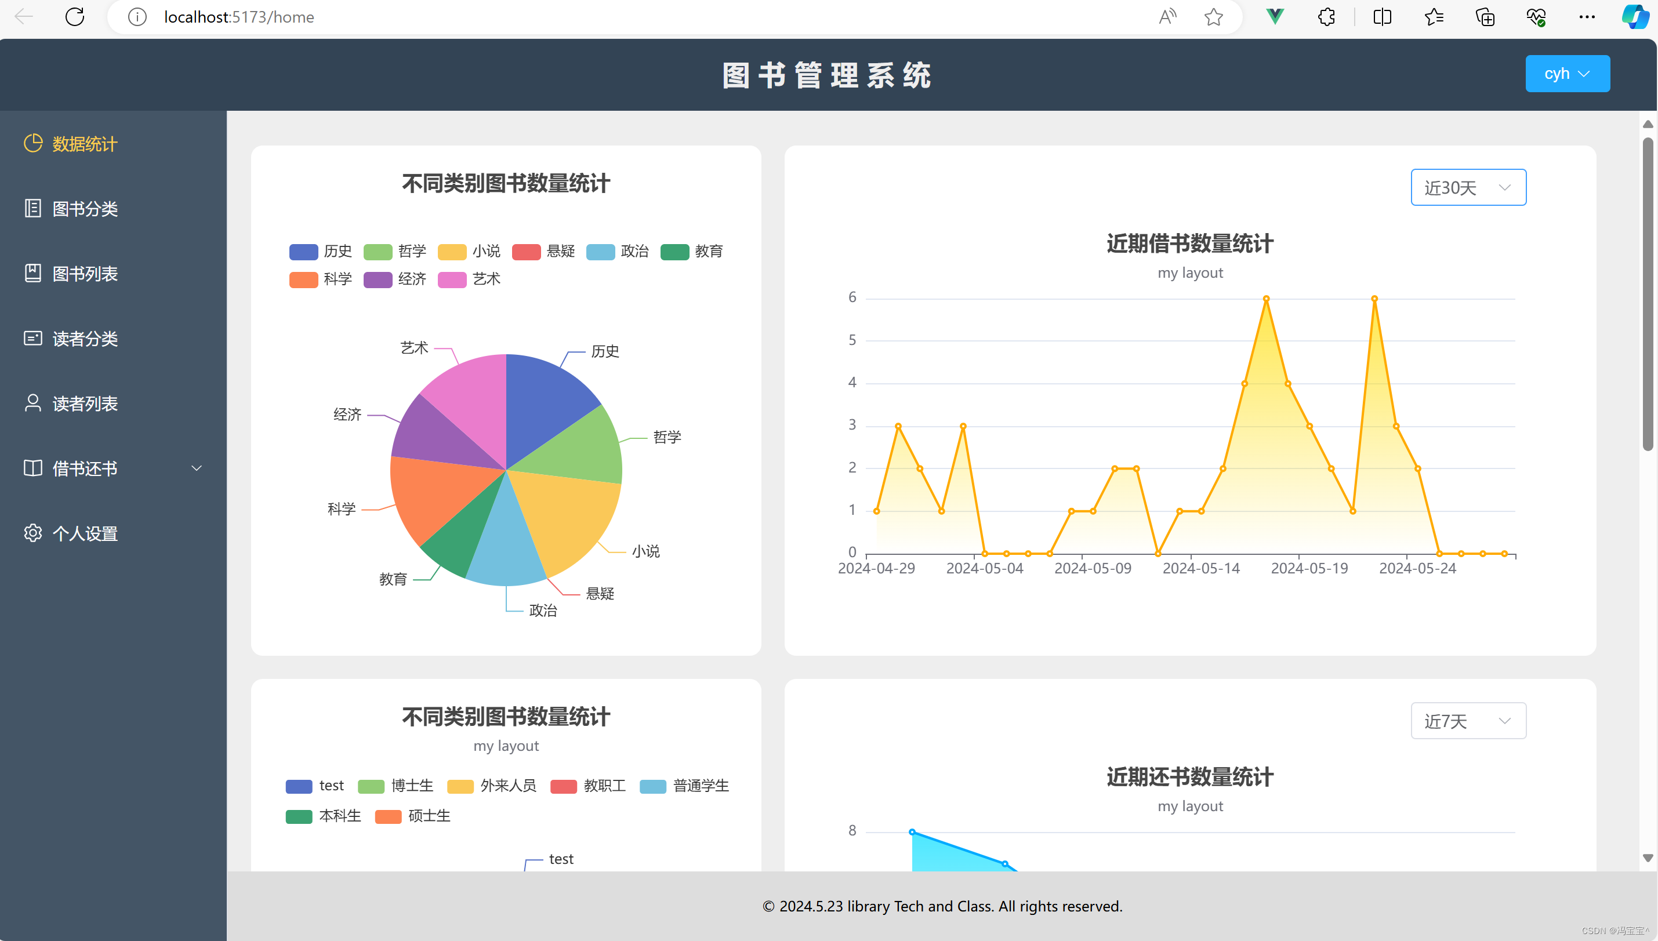
Task: Open 图书列表 menu item
Action: click(x=85, y=274)
